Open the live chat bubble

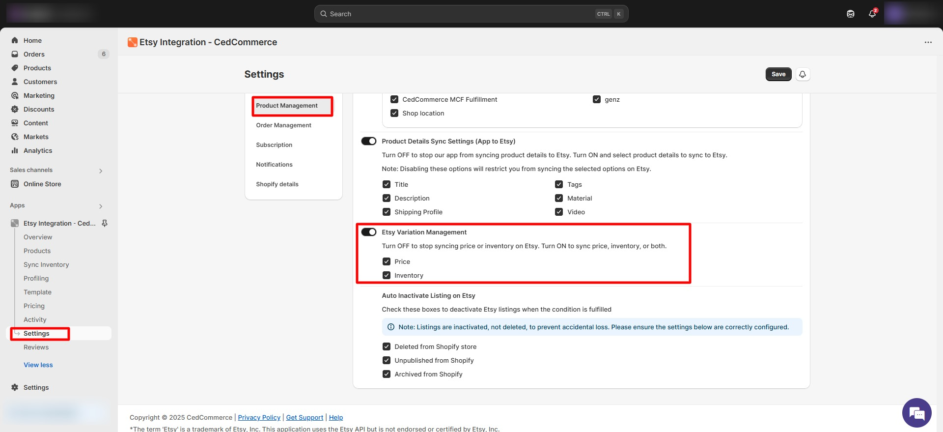(916, 413)
